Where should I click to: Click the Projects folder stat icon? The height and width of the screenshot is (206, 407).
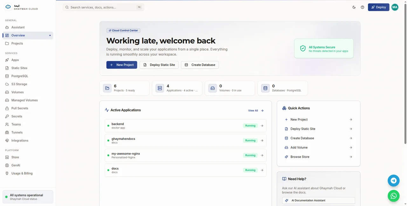pos(107,88)
